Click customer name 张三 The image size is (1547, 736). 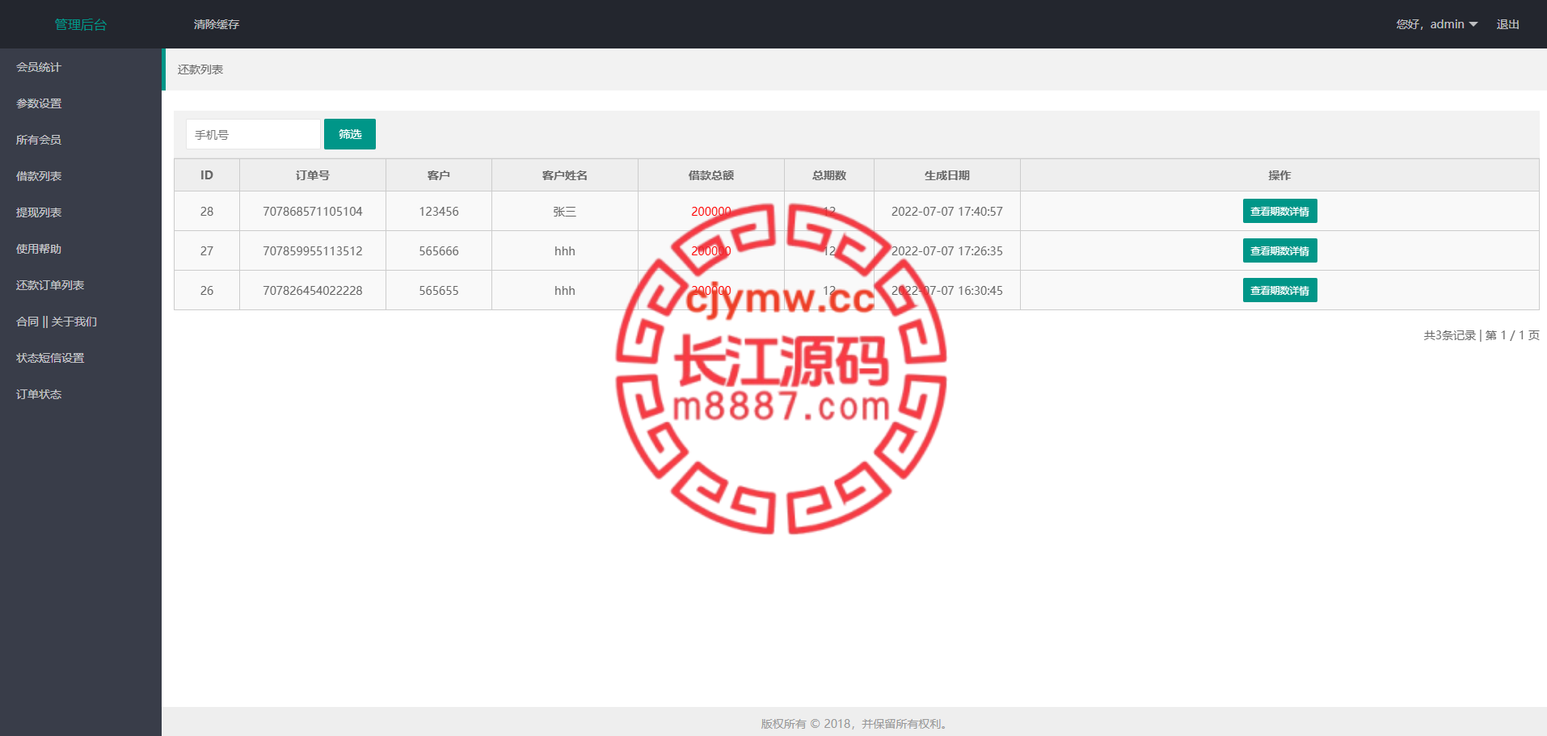pyautogui.click(x=565, y=212)
